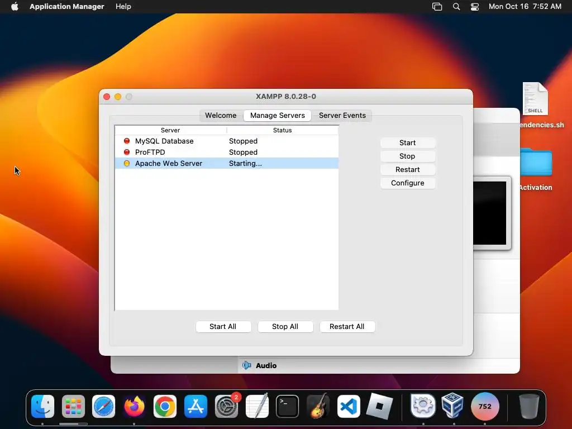Click yellow status dot beside Apache Web Server

[x=127, y=164]
